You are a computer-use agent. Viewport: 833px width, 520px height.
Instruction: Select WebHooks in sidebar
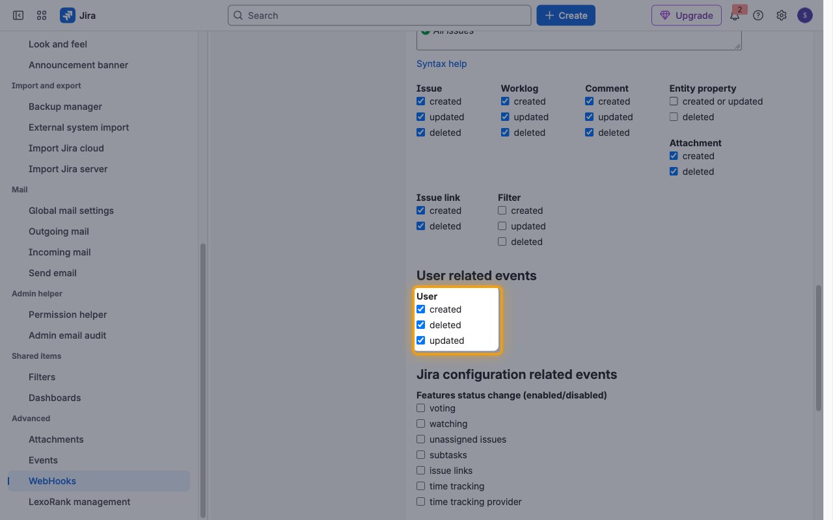click(99, 481)
